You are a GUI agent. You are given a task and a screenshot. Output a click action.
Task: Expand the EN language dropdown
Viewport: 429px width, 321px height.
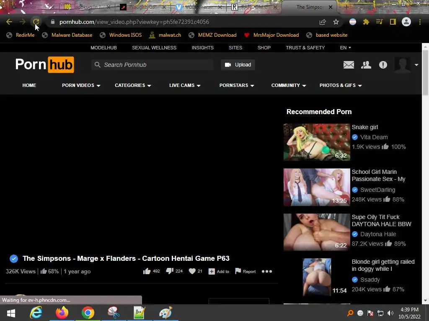[345, 48]
